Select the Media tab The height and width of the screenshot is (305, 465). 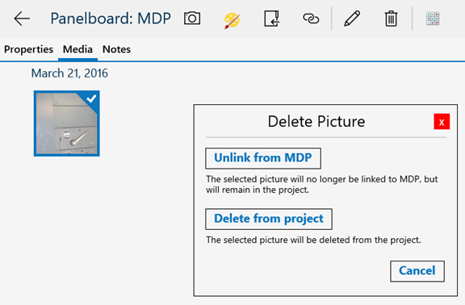click(x=77, y=49)
